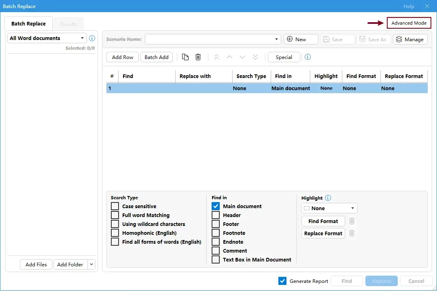Click the Find column header
This screenshot has width=437, height=291.
tap(147, 76)
